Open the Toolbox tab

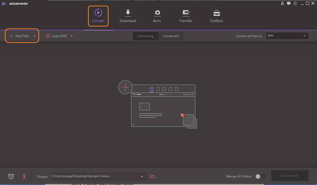[216, 16]
